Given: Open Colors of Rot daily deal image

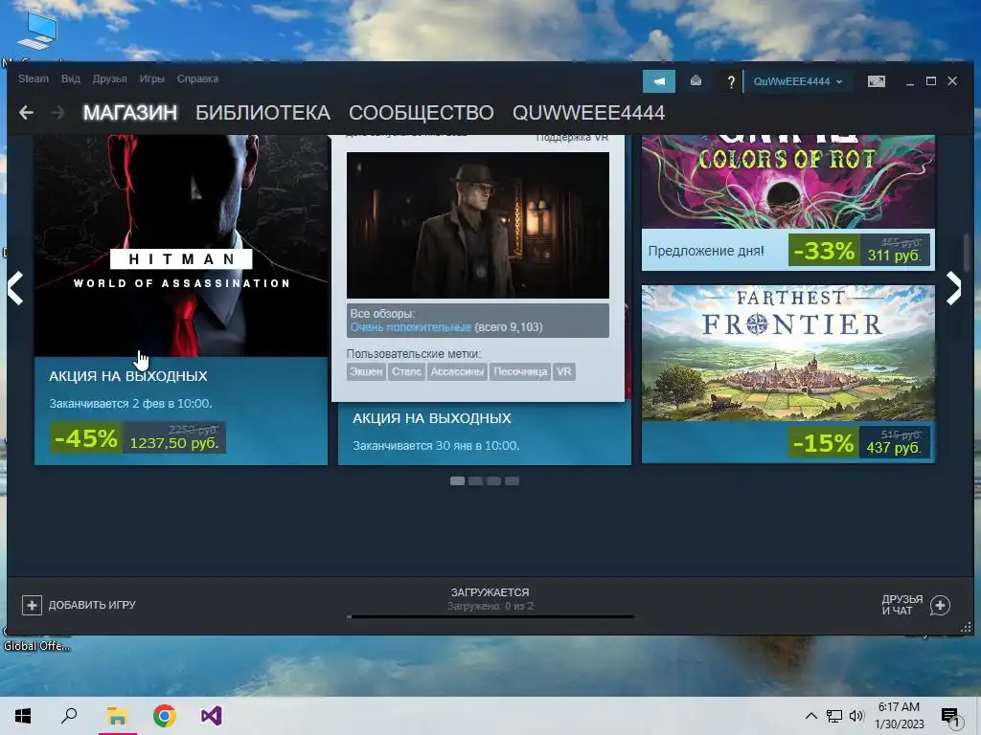Looking at the screenshot, I should tap(788, 181).
